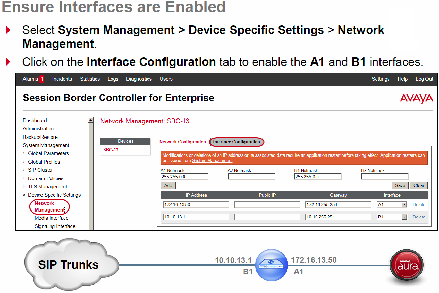439x293 pixels.
Task: Expand the Global Parameters tree node
Action: point(24,153)
